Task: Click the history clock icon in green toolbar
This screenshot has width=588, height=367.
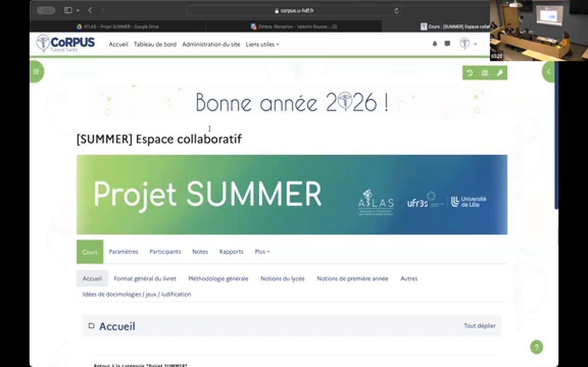Action: click(470, 73)
